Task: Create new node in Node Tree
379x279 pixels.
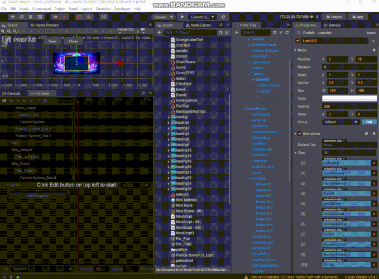Action: pyautogui.click(x=237, y=32)
